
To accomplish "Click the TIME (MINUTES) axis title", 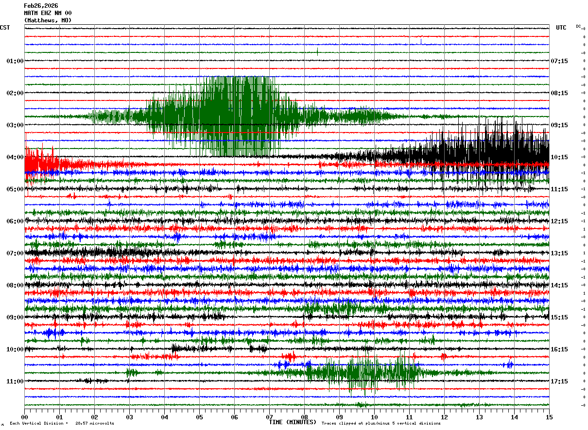I will (293, 422).
